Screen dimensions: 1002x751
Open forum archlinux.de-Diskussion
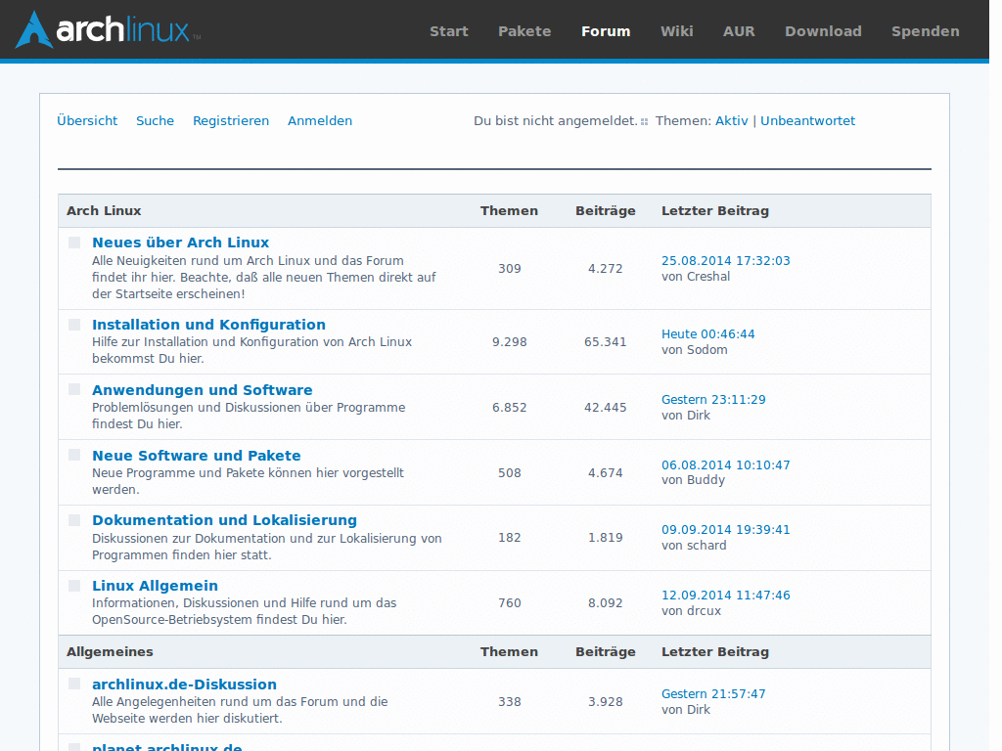[x=184, y=685]
